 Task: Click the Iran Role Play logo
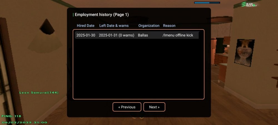249,4
